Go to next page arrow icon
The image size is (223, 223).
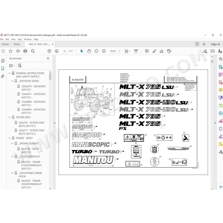[x=57, y=51]
